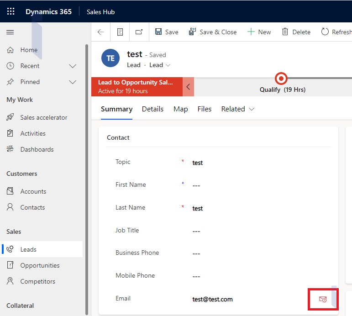
Task: Click the Qualify (19 Hrs) stage label
Action: coord(283,90)
